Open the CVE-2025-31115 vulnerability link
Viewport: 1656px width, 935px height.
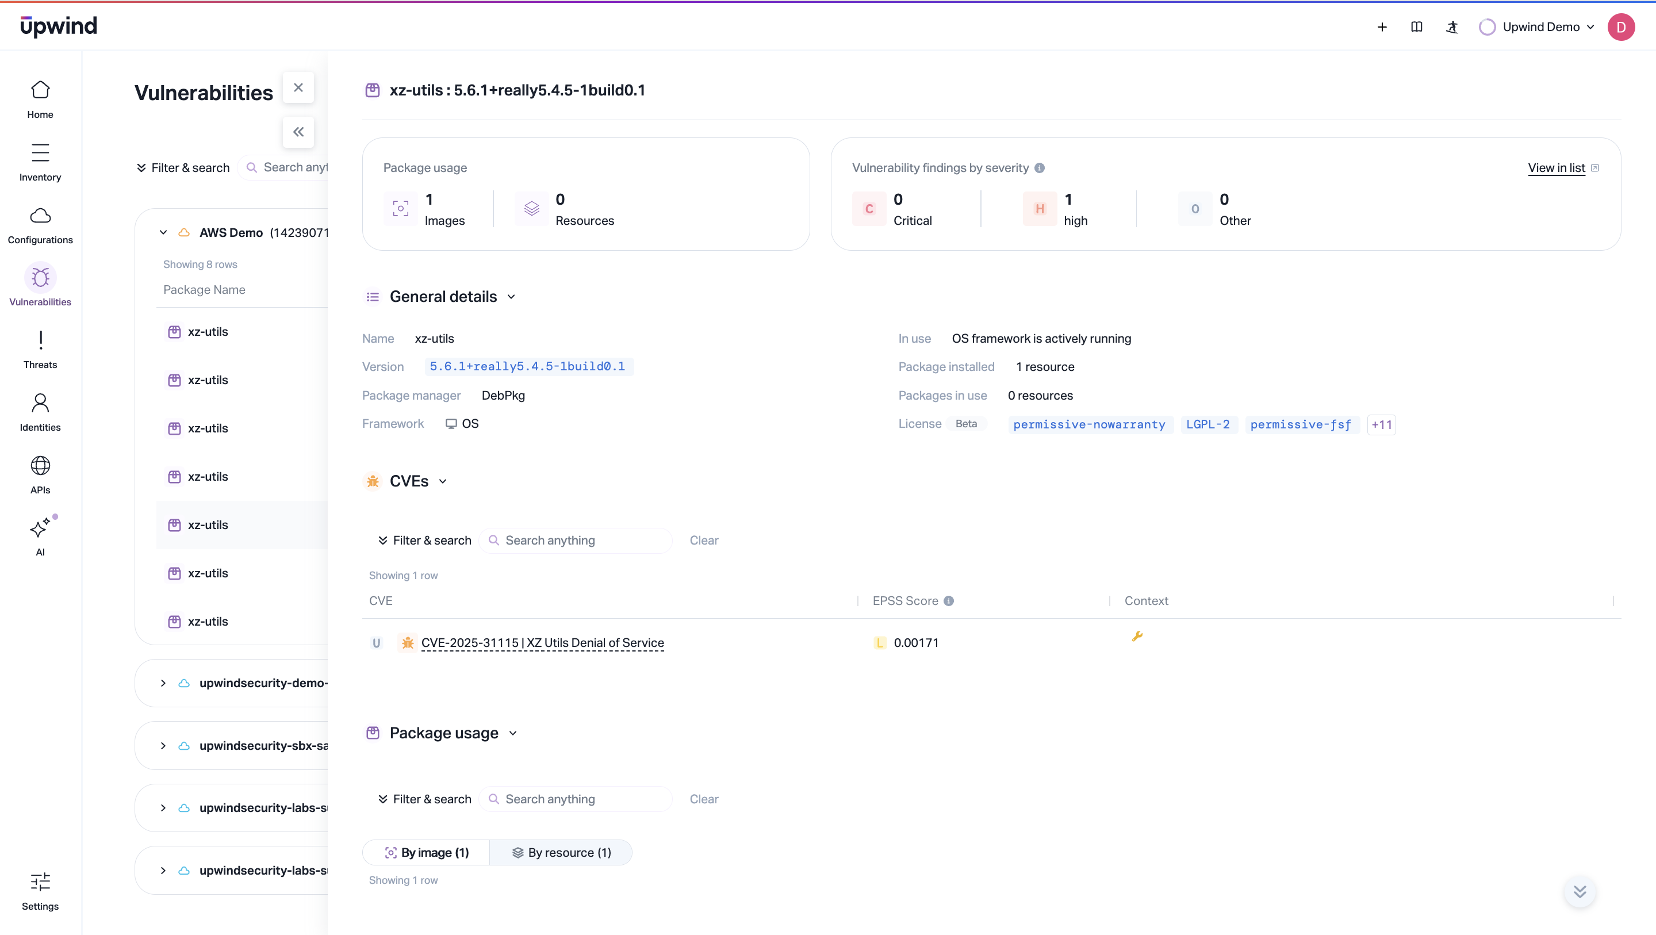[x=543, y=642]
